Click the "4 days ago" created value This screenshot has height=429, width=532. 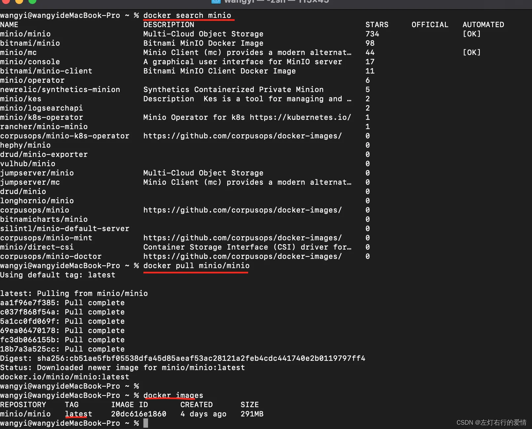[204, 414]
